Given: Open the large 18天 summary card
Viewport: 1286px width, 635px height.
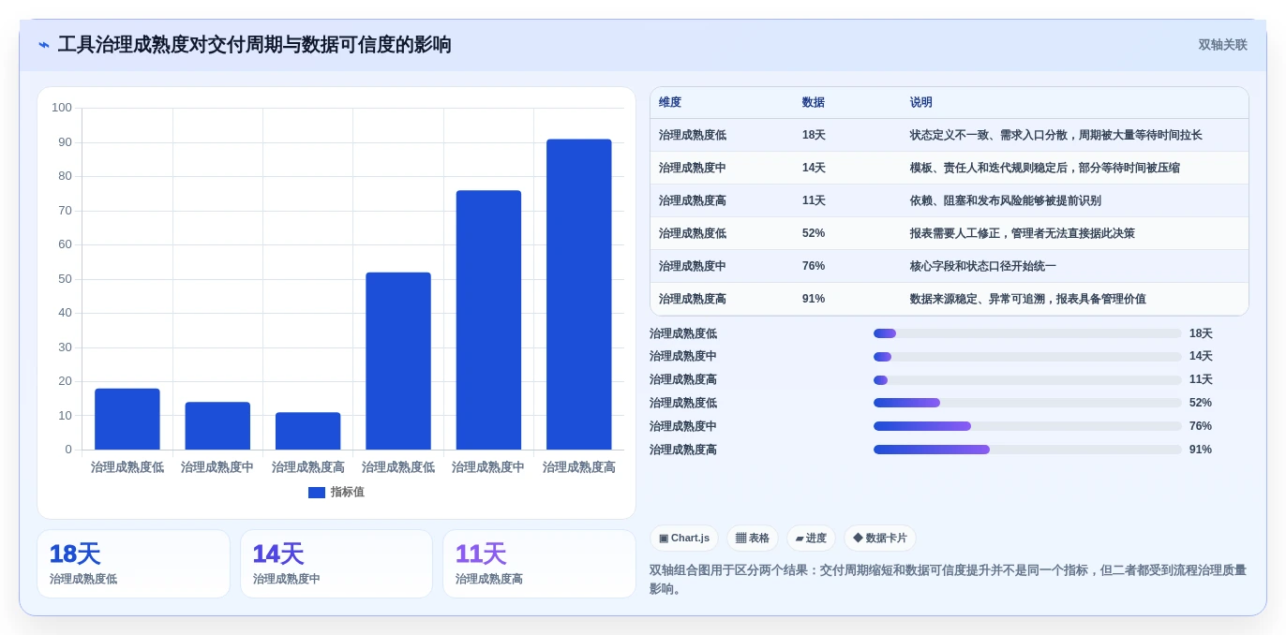Looking at the screenshot, I should coord(133,564).
